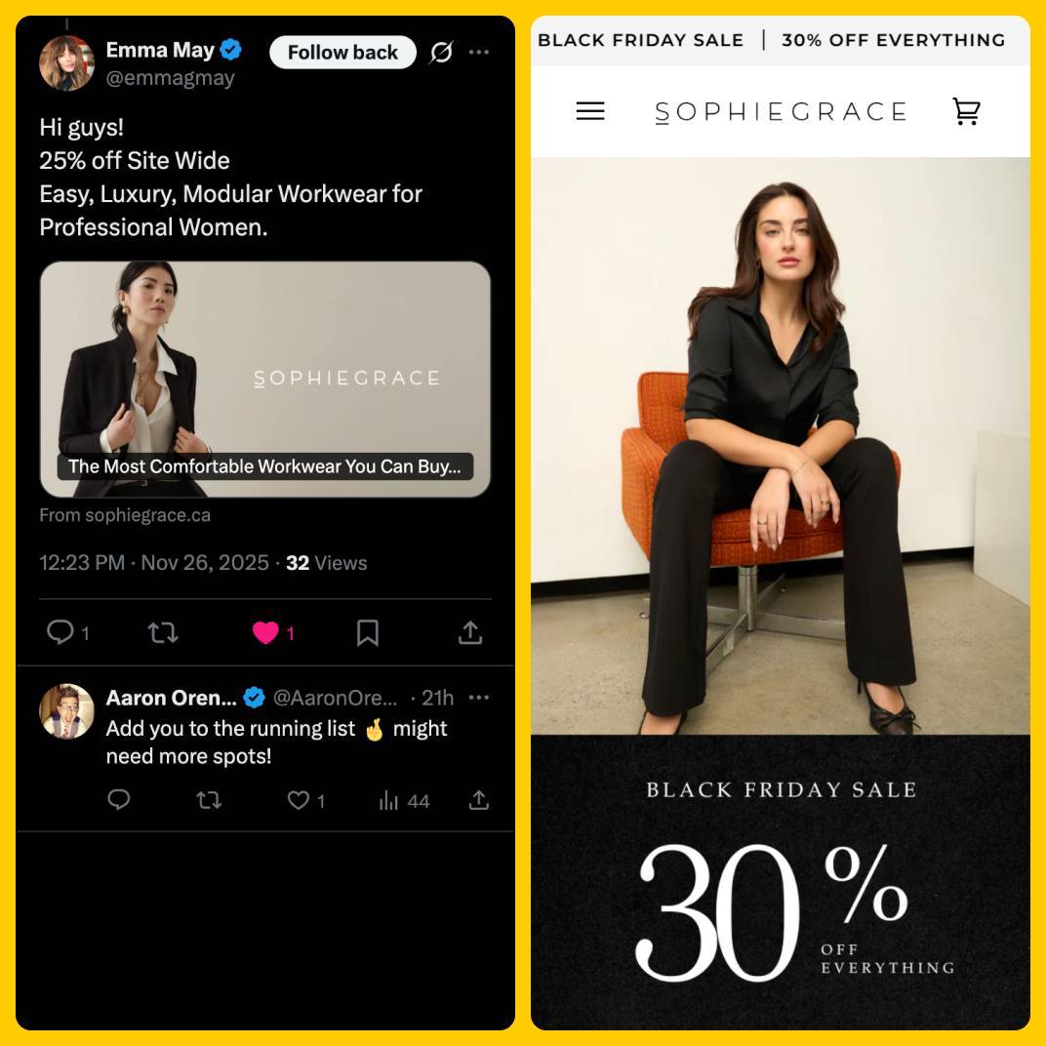Image resolution: width=1046 pixels, height=1046 pixels.
Task: Repost Aaron's reply
Action: pos(210,800)
